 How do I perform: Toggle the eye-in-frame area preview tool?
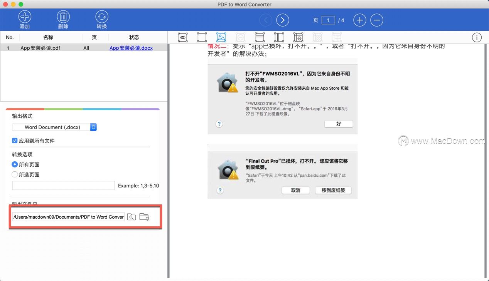tap(183, 37)
